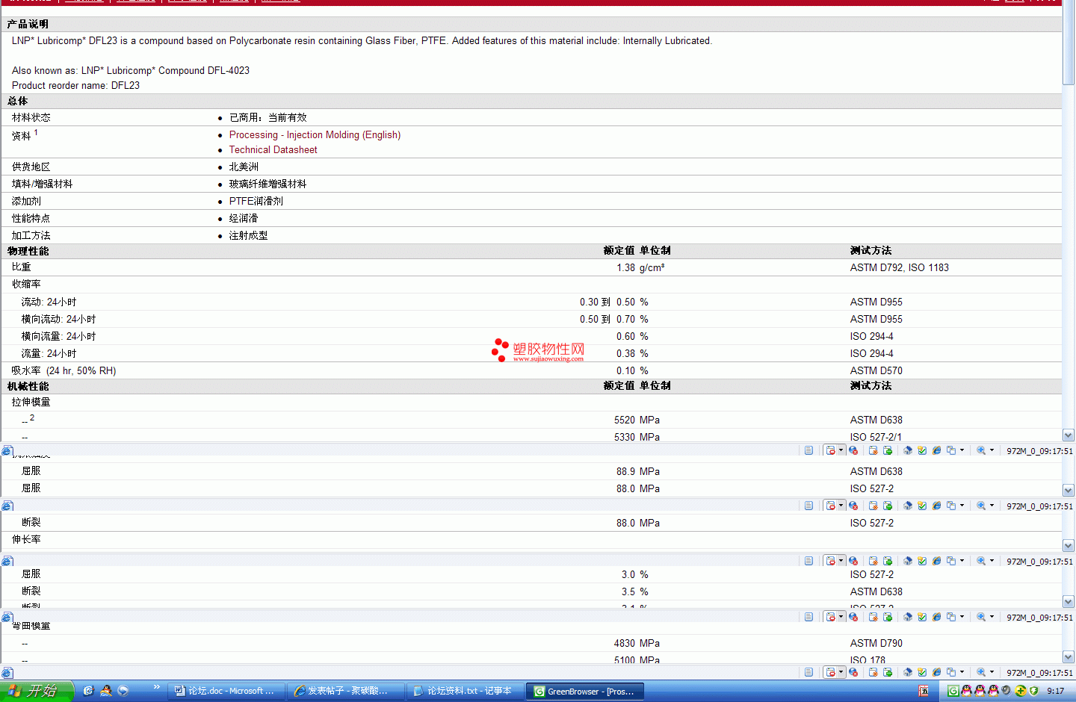This screenshot has width=1076, height=702.
Task: Click green-plus window icon above 屈服 3.0 % row
Action: click(888, 561)
